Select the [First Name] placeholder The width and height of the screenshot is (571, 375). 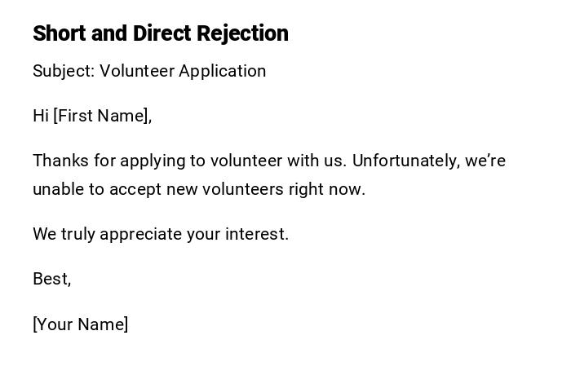102,116
